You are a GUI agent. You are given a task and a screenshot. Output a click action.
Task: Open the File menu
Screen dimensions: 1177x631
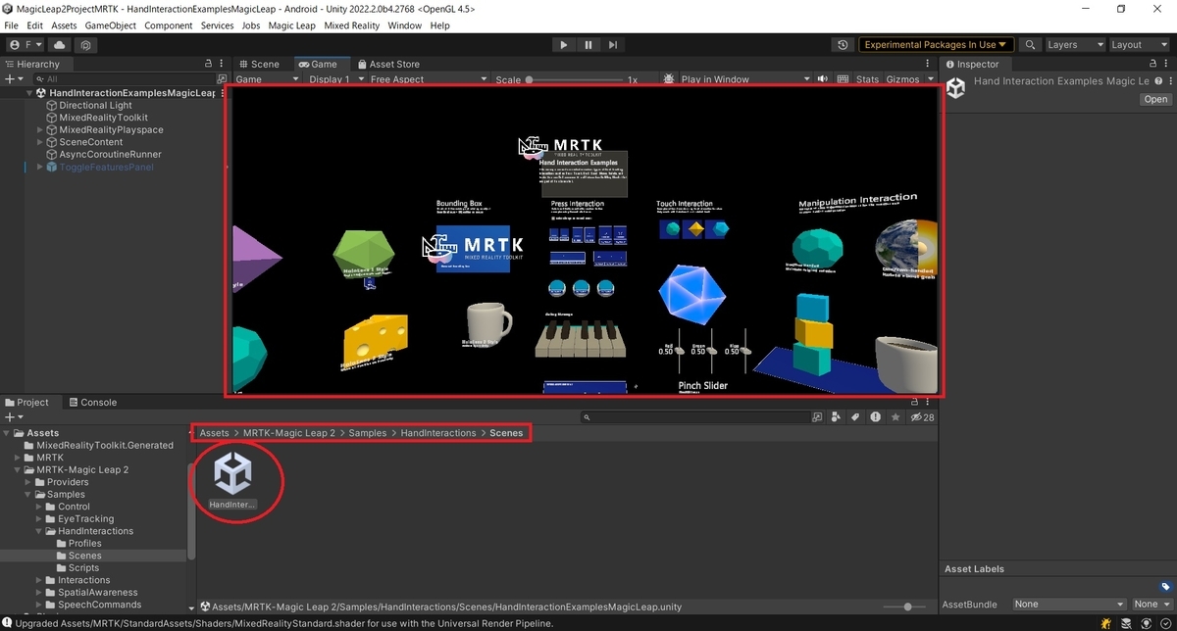[13, 25]
